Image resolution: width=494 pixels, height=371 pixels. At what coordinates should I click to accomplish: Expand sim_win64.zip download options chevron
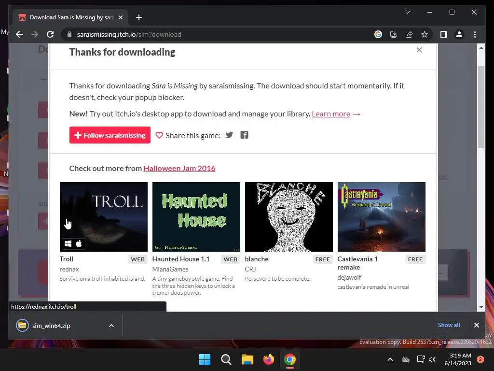coord(111,326)
